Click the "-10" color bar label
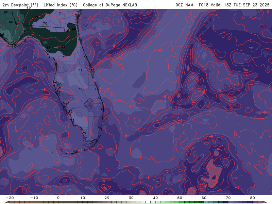The width and height of the screenshot is (272, 204). pos(34,198)
